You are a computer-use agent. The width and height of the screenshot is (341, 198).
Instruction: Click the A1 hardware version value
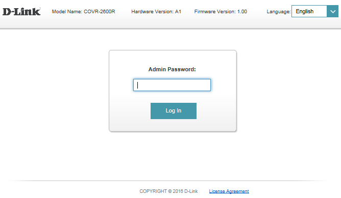pyautogui.click(x=178, y=12)
